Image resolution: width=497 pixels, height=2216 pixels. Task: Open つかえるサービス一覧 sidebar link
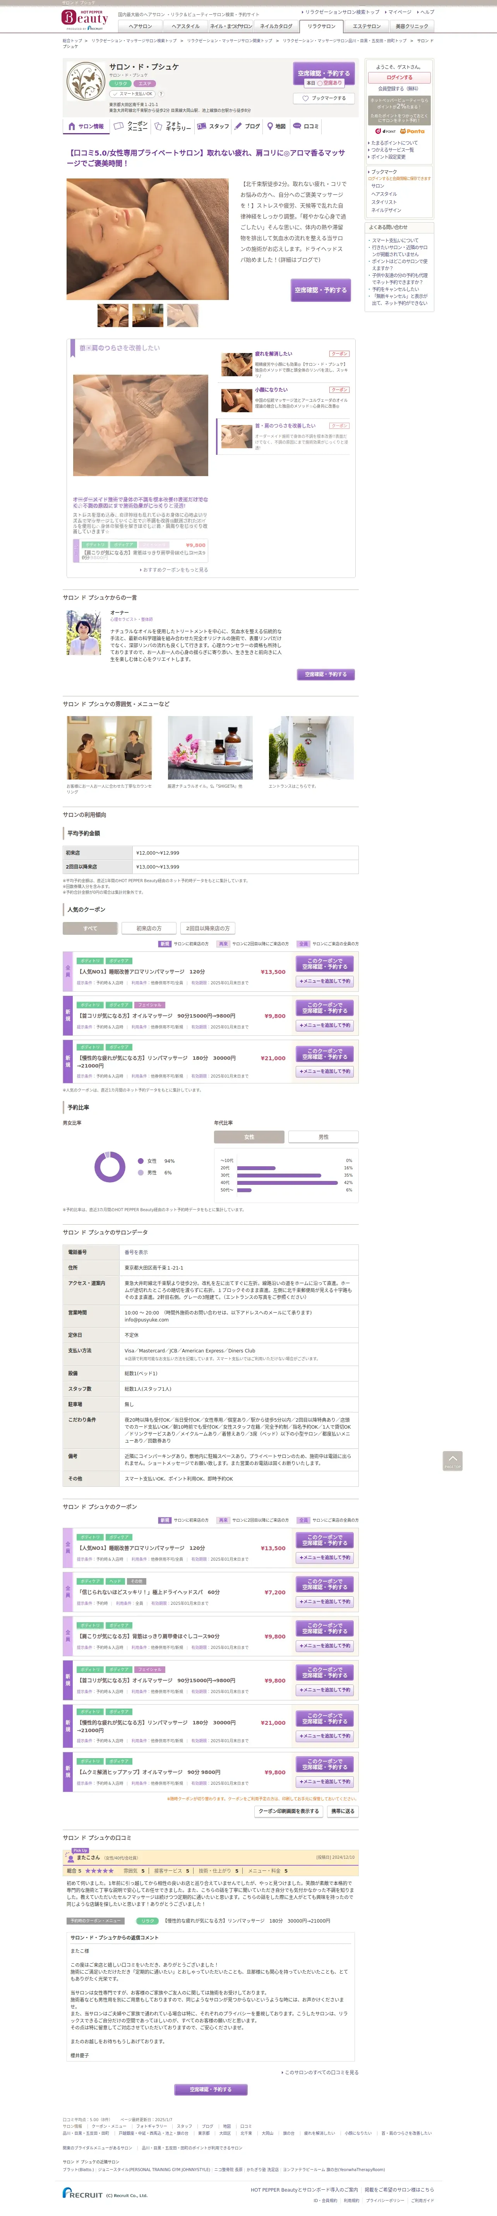coord(393,150)
